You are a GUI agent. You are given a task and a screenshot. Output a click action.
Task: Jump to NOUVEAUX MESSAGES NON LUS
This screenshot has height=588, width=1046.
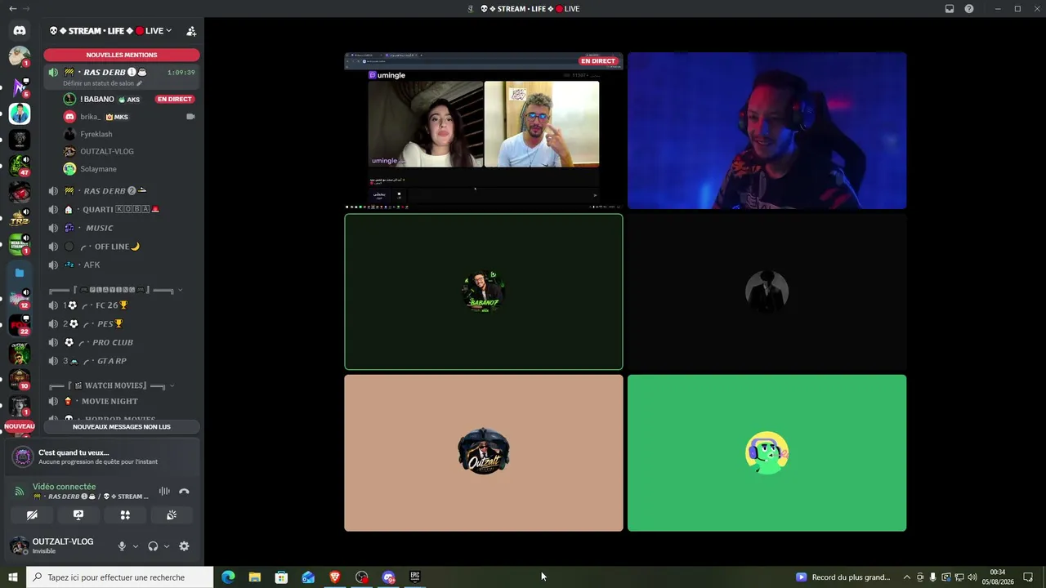[x=122, y=426]
